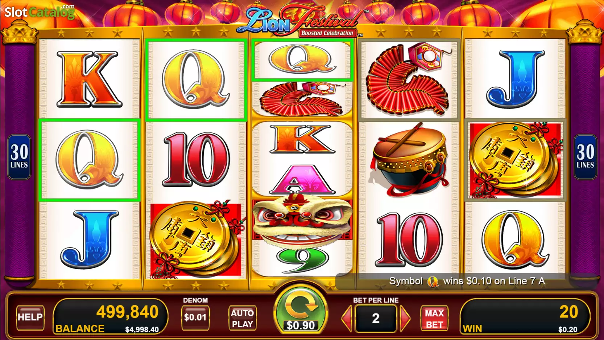Click the large firecracker symbol on reel four
Screen dimensions: 604x340
[409, 79]
